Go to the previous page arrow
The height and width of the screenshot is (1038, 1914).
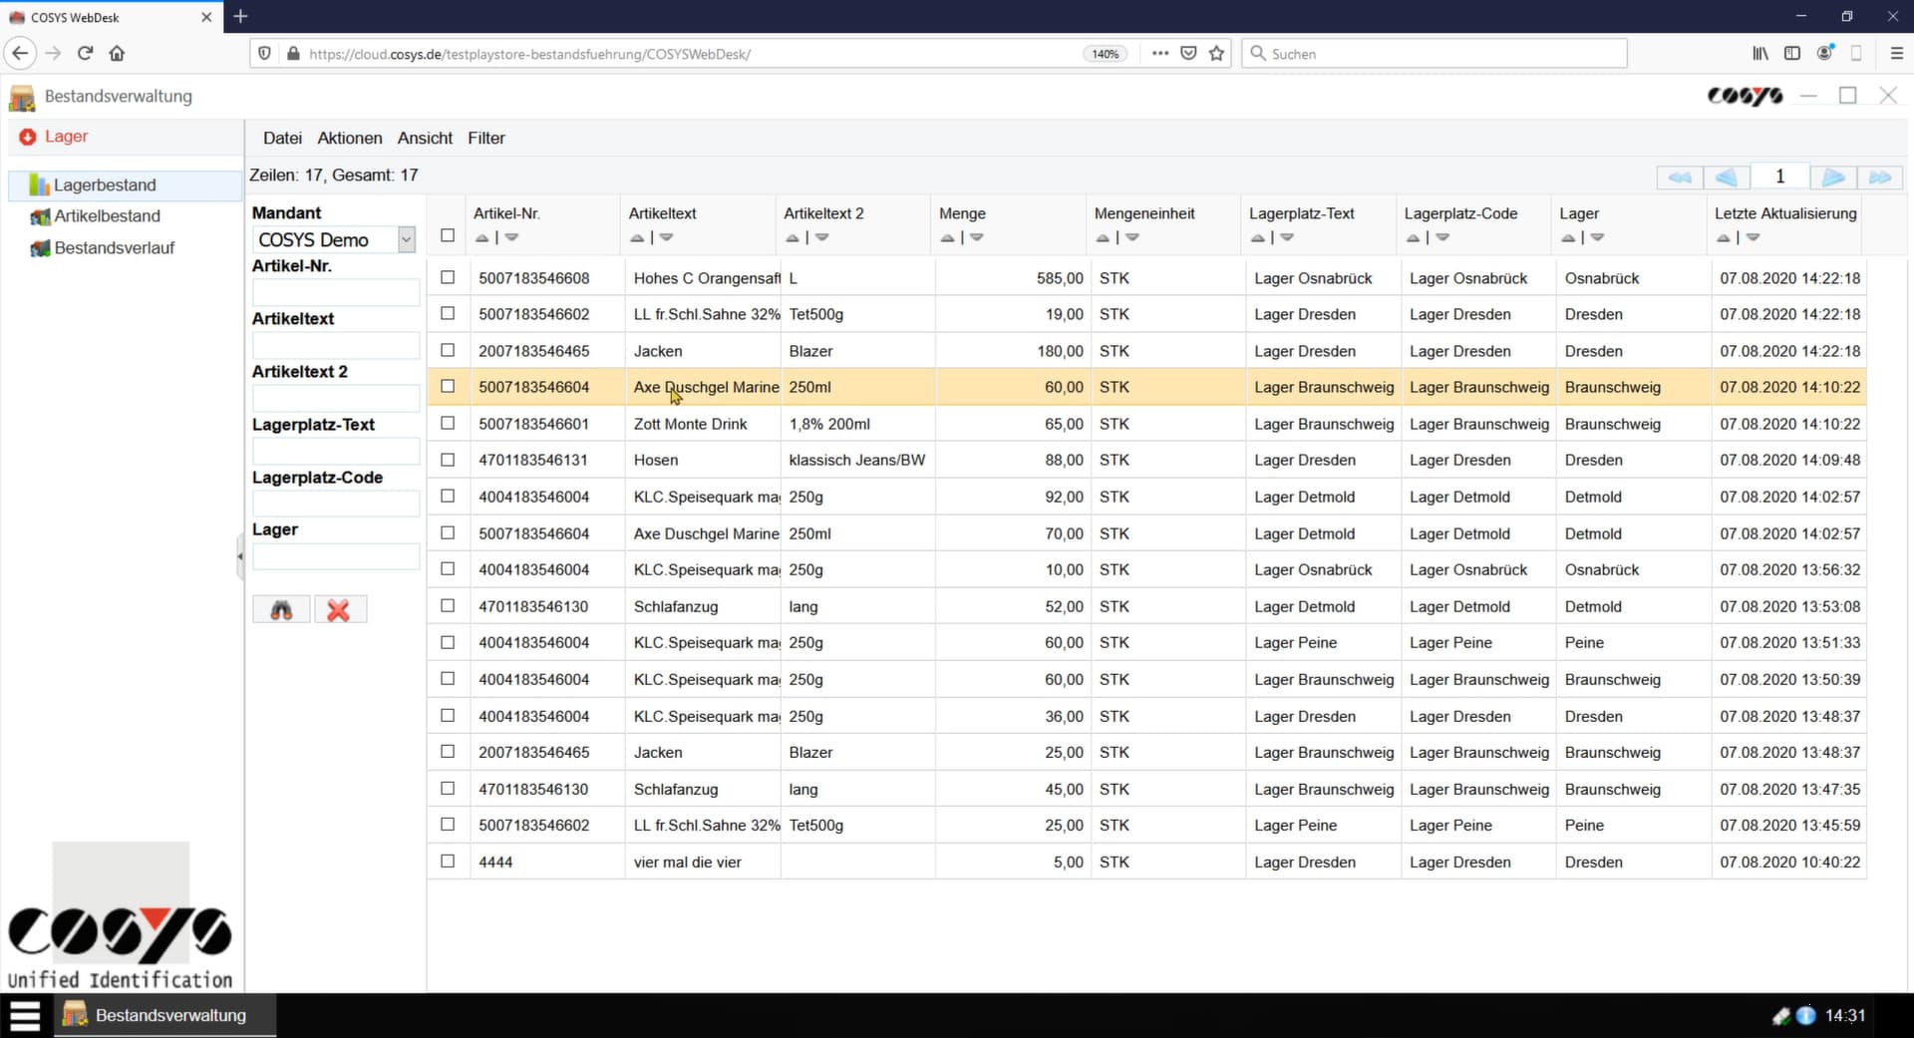[x=1727, y=176]
